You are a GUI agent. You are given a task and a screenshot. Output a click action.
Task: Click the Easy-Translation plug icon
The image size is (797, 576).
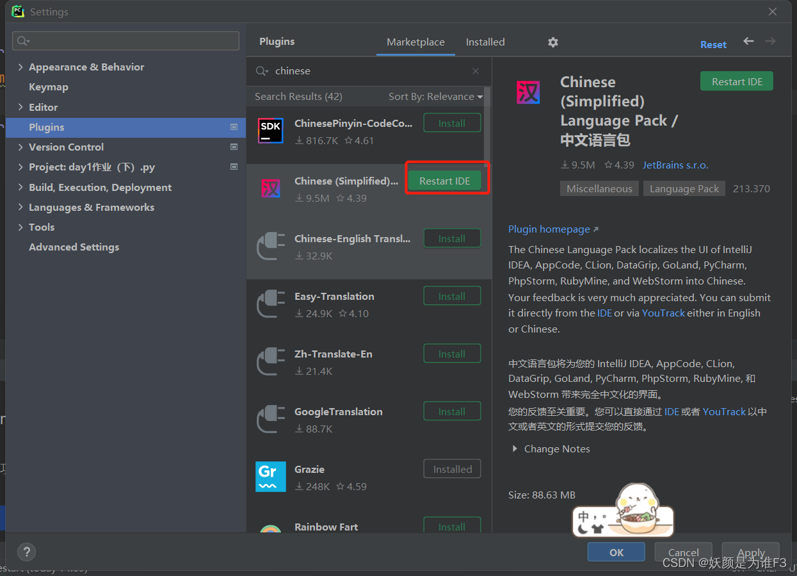click(271, 304)
